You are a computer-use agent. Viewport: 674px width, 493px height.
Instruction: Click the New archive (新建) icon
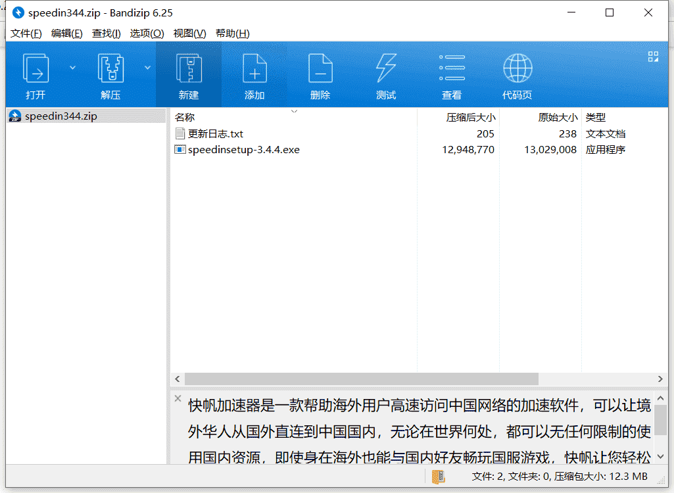tap(189, 68)
